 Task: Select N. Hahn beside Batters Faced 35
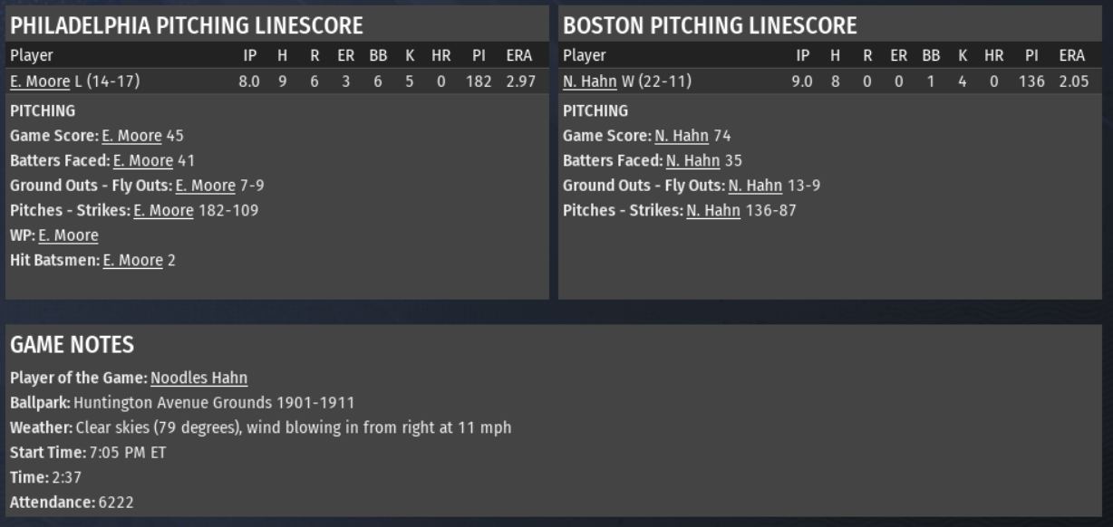(692, 161)
